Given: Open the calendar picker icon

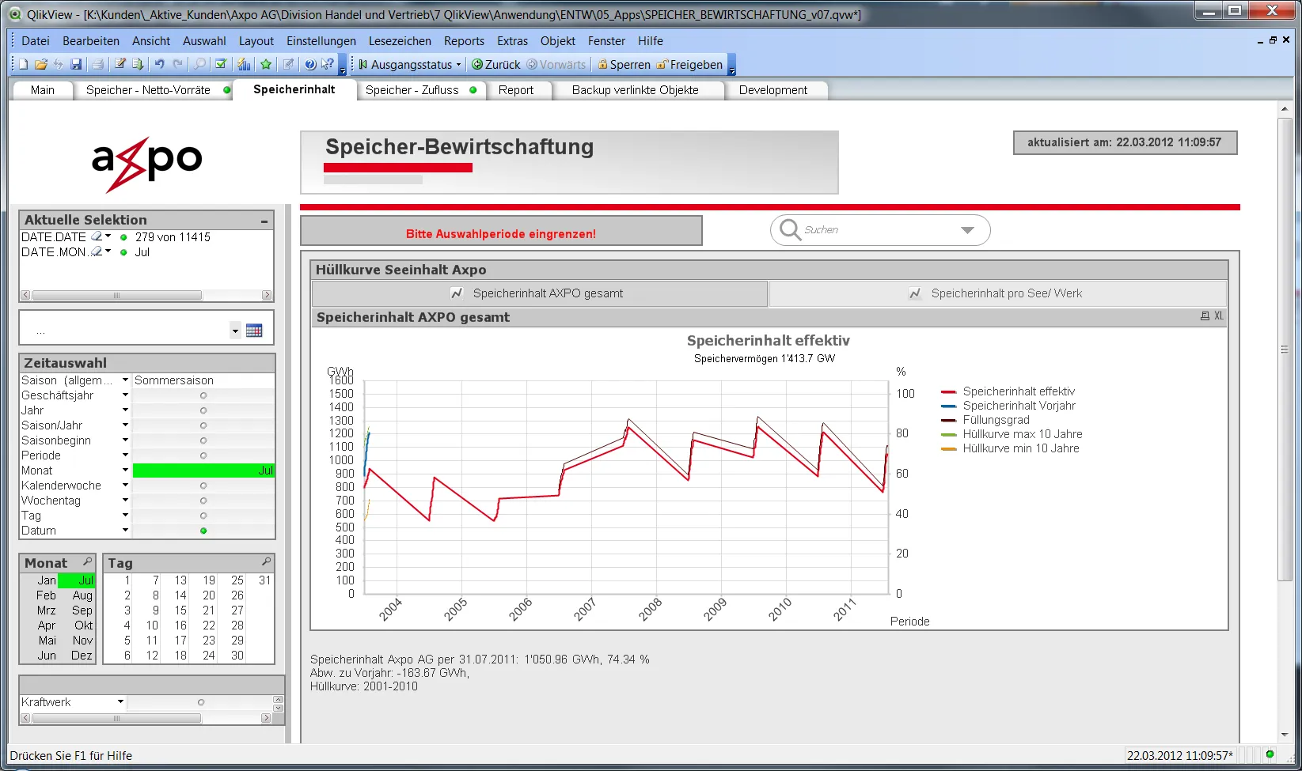Looking at the screenshot, I should (x=254, y=331).
